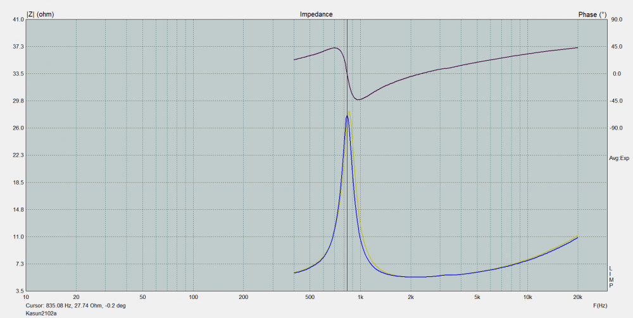Click the Impedance graph title
This screenshot has height=318, width=633.
[x=316, y=14]
